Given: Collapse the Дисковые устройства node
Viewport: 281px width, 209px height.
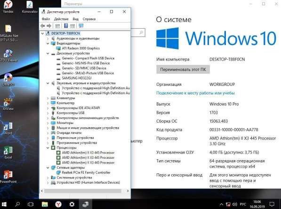Looking at the screenshot, I should pos(48,53).
